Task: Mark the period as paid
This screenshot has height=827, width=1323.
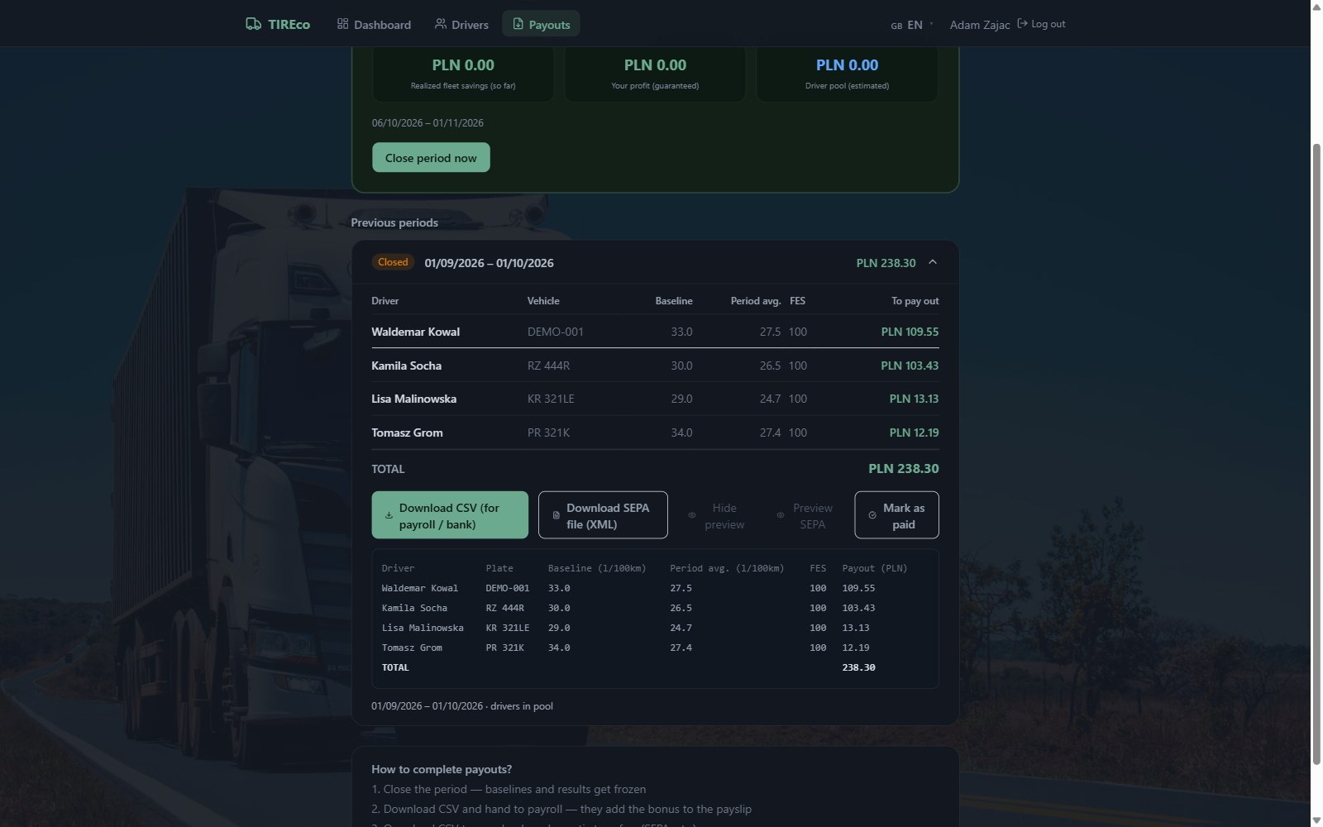Action: click(896, 515)
